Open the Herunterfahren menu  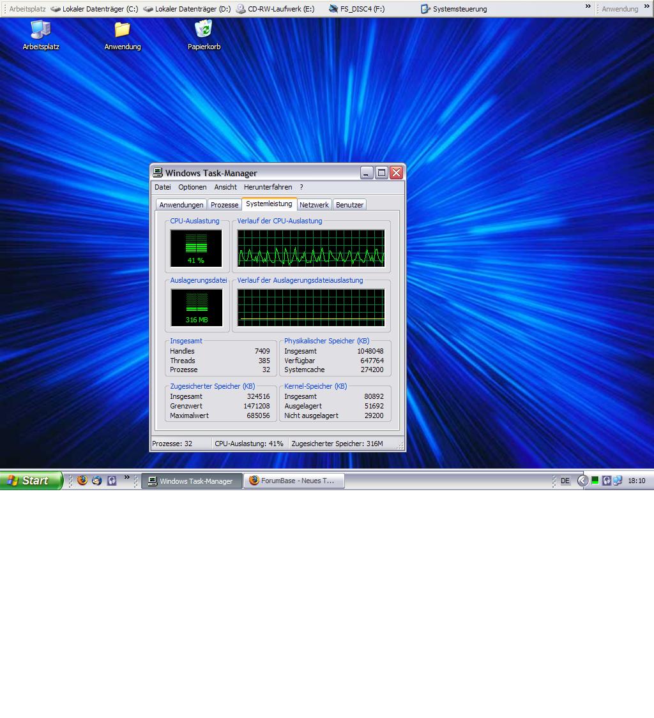(268, 187)
